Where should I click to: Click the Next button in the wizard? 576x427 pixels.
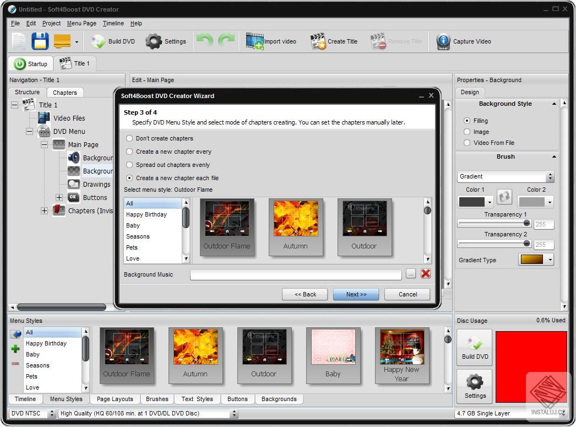click(x=356, y=294)
